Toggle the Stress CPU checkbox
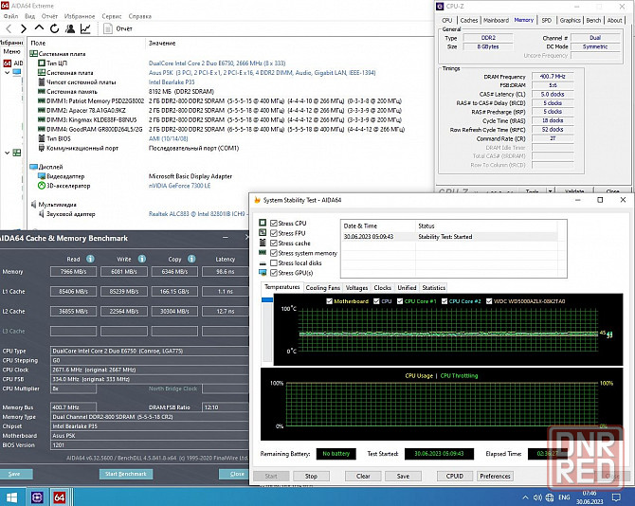Viewport: 635px width, 506px height. [x=274, y=223]
